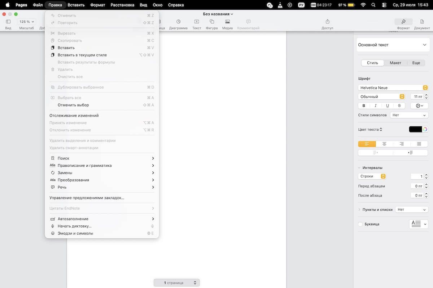Click Apple logo in the menu bar
This screenshot has height=288, width=433.
click(7, 5)
